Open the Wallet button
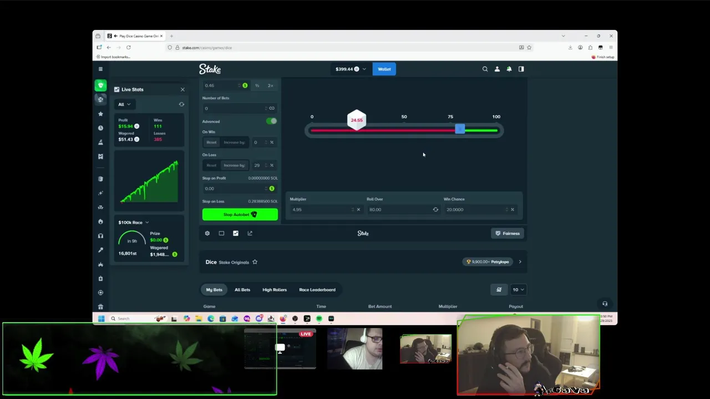 pos(384,69)
